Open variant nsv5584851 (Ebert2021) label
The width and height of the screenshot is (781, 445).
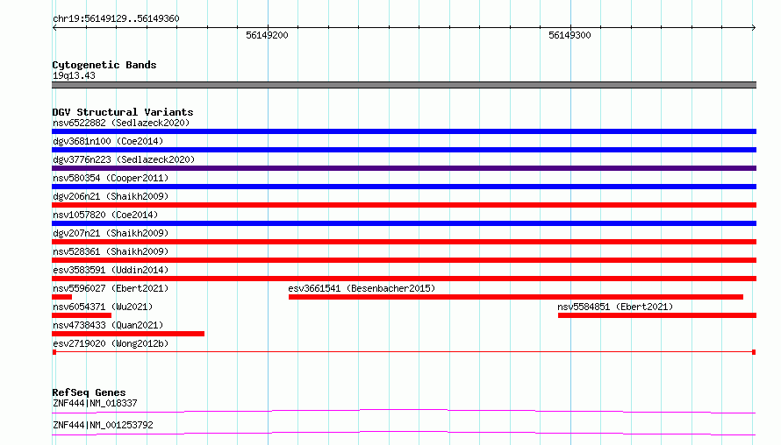(x=615, y=307)
